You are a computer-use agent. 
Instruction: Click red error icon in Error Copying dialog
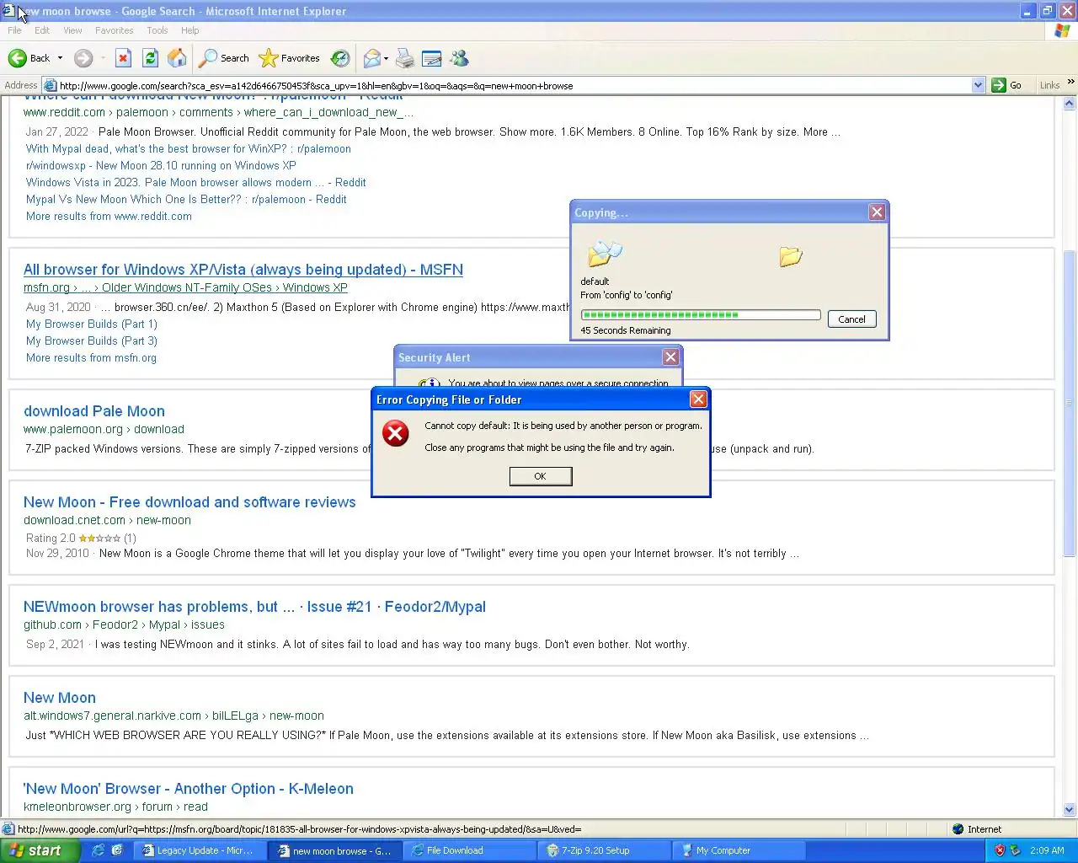click(395, 434)
